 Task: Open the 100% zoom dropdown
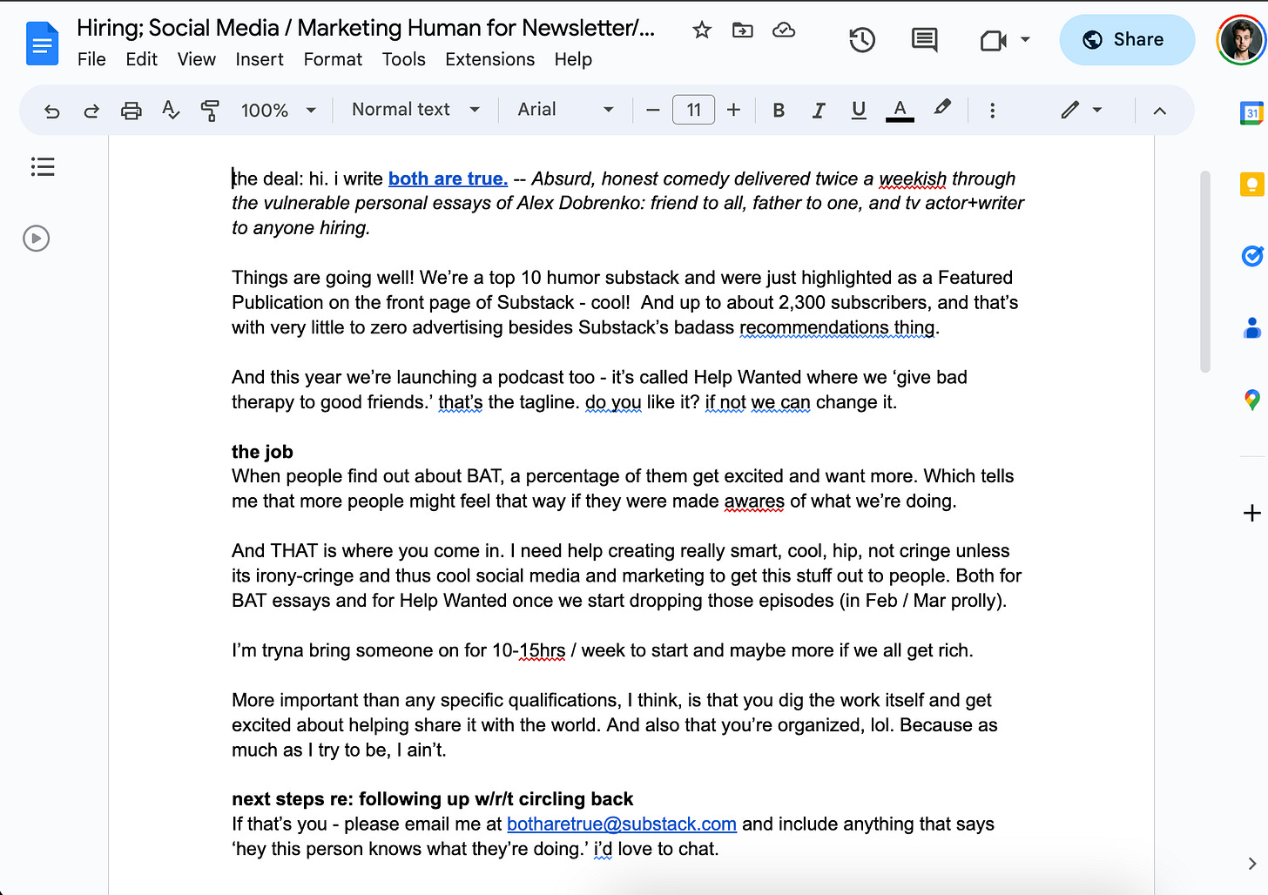coord(278,111)
